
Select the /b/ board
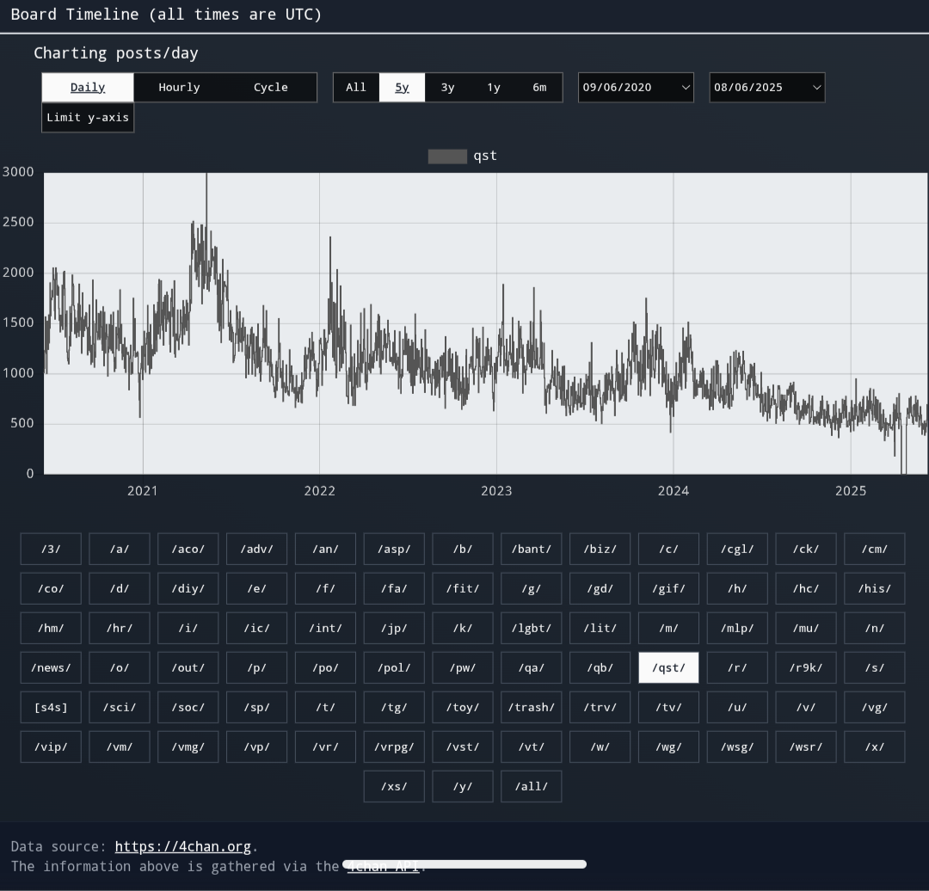click(x=463, y=550)
